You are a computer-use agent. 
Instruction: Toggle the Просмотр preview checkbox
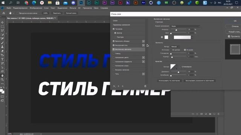coord(229,36)
